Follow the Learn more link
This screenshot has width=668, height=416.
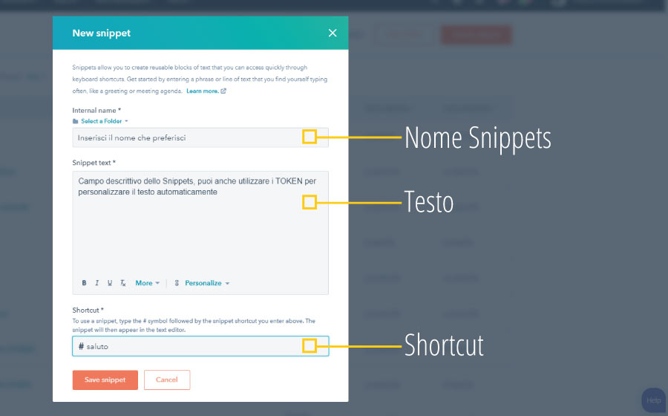(203, 91)
